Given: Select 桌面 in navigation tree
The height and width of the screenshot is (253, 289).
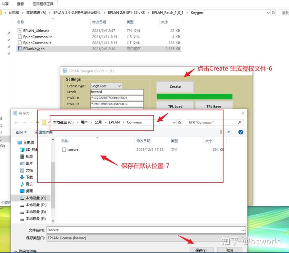Looking at the screenshot, I should [26, 191].
